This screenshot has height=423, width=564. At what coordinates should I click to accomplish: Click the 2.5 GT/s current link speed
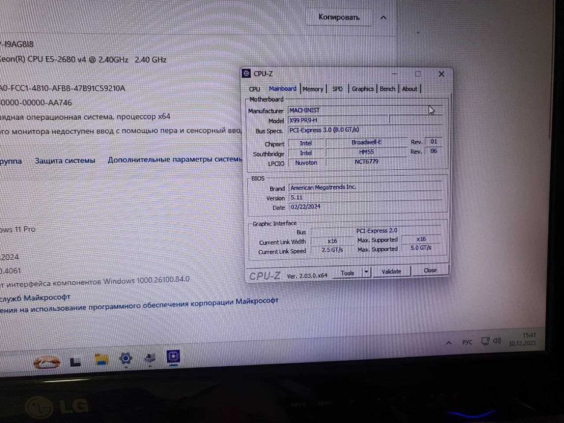point(332,250)
